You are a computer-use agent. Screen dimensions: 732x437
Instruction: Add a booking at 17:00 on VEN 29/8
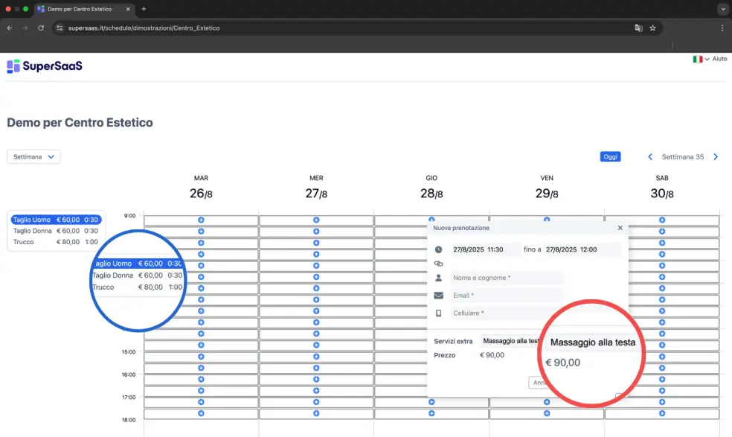click(x=547, y=402)
